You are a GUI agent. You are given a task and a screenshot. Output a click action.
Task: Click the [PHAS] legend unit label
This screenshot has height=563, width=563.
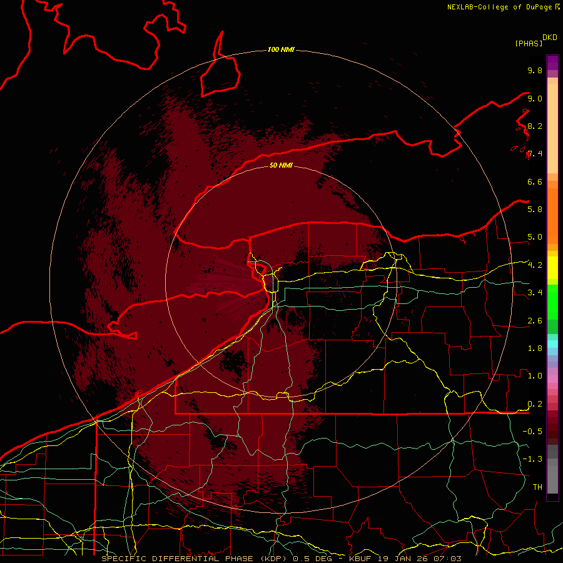coord(529,43)
